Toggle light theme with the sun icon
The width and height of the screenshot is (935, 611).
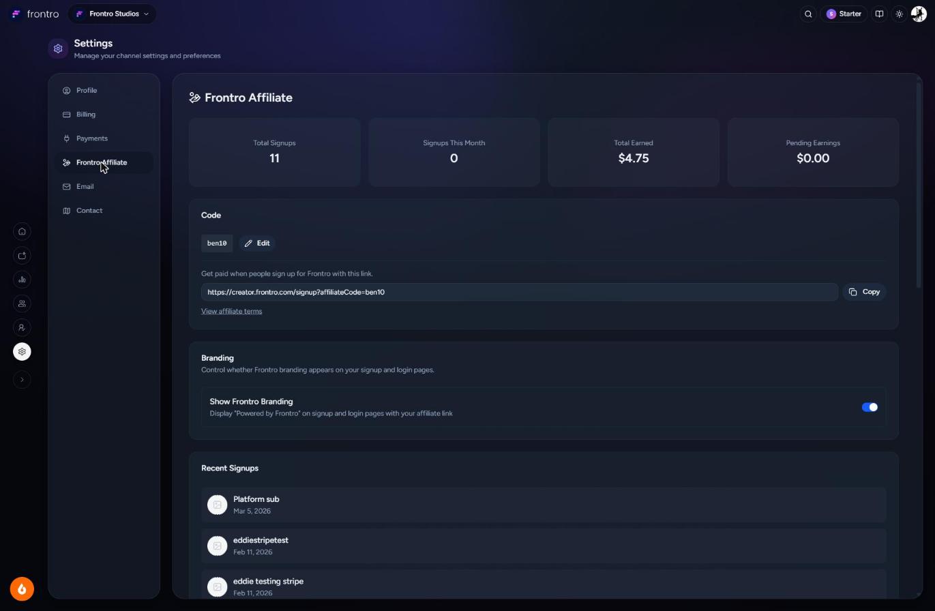tap(900, 14)
